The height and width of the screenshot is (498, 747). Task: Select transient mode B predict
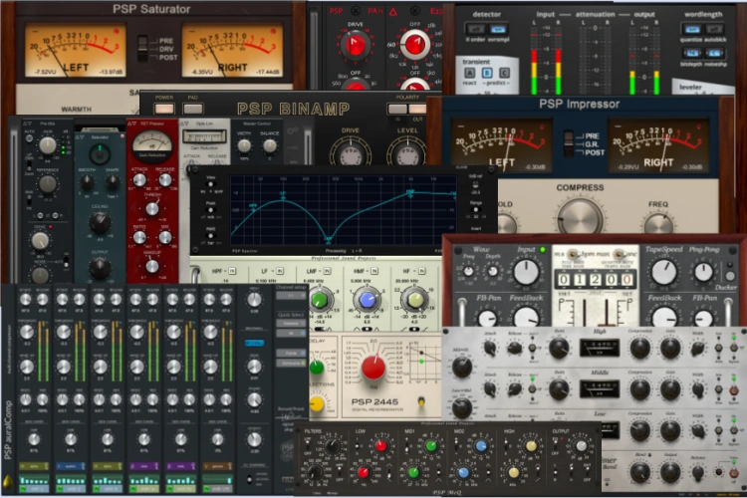pyautogui.click(x=487, y=73)
